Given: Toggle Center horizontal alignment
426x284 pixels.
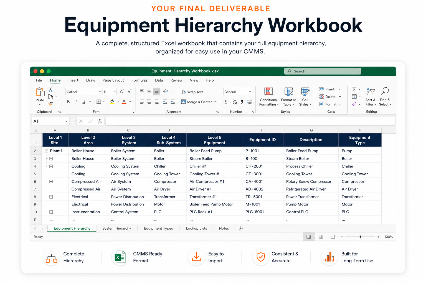Looking at the screenshot, I should click(x=149, y=102).
